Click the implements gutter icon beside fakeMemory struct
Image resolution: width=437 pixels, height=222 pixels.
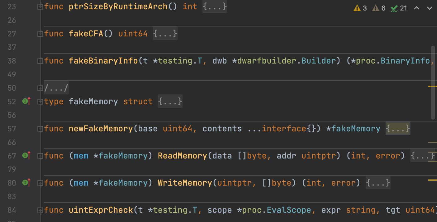(27, 101)
